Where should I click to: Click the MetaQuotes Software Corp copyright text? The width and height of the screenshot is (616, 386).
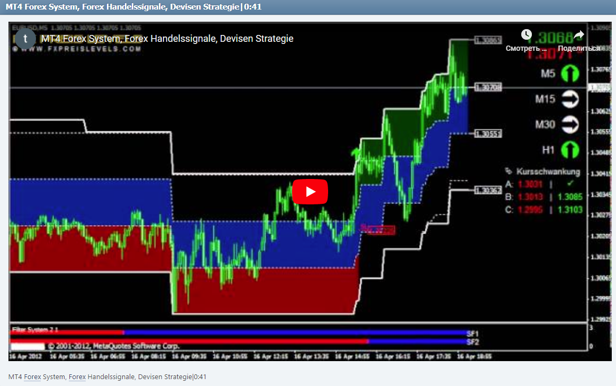(114, 345)
